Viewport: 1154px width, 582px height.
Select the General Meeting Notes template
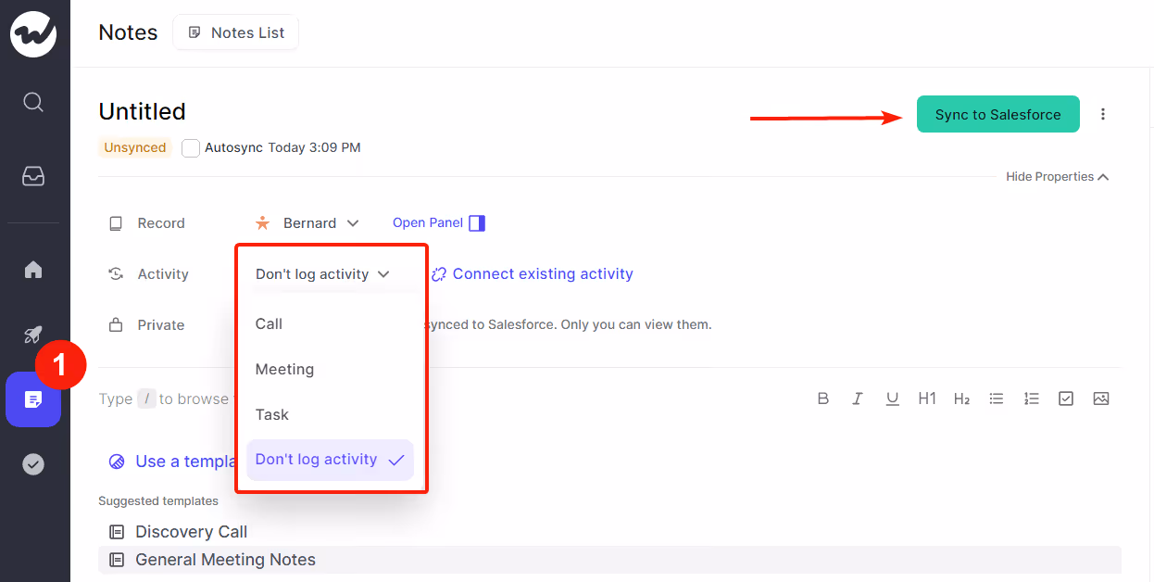(x=225, y=560)
